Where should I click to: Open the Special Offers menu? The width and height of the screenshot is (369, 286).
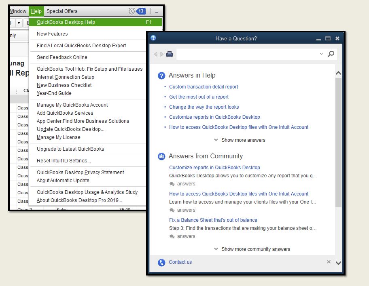[x=62, y=11]
